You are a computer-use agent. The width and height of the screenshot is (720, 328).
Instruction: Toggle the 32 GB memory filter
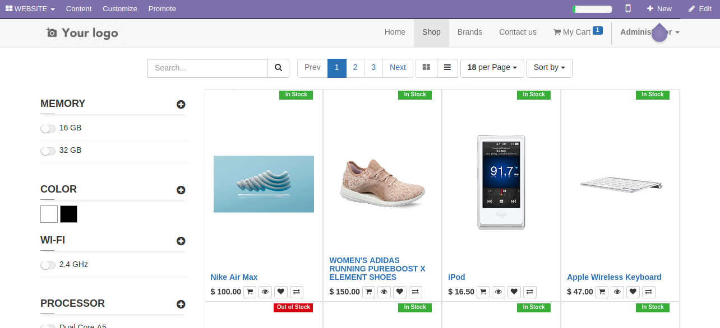[48, 151]
